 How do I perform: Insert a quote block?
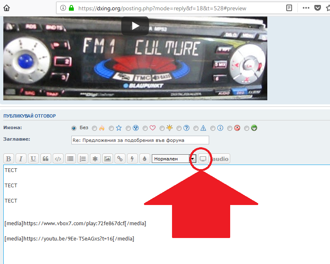(x=46, y=158)
